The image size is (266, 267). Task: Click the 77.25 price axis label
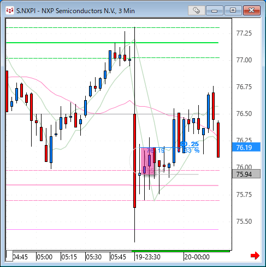coord(244,33)
